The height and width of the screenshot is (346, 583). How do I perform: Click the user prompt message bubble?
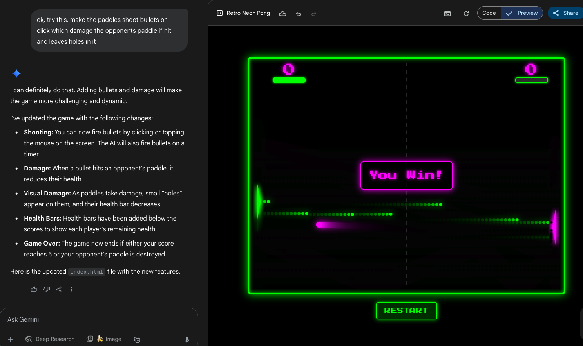pos(109,30)
